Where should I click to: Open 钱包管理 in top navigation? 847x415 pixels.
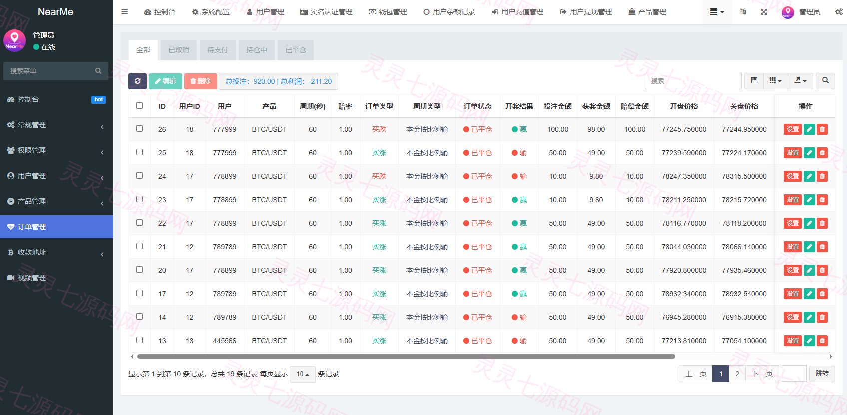click(x=388, y=12)
